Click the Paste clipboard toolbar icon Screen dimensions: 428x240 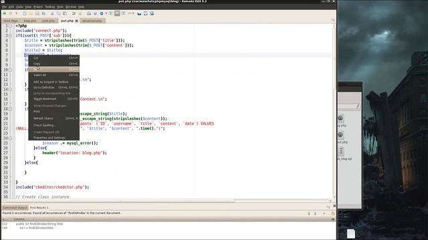click(65, 13)
